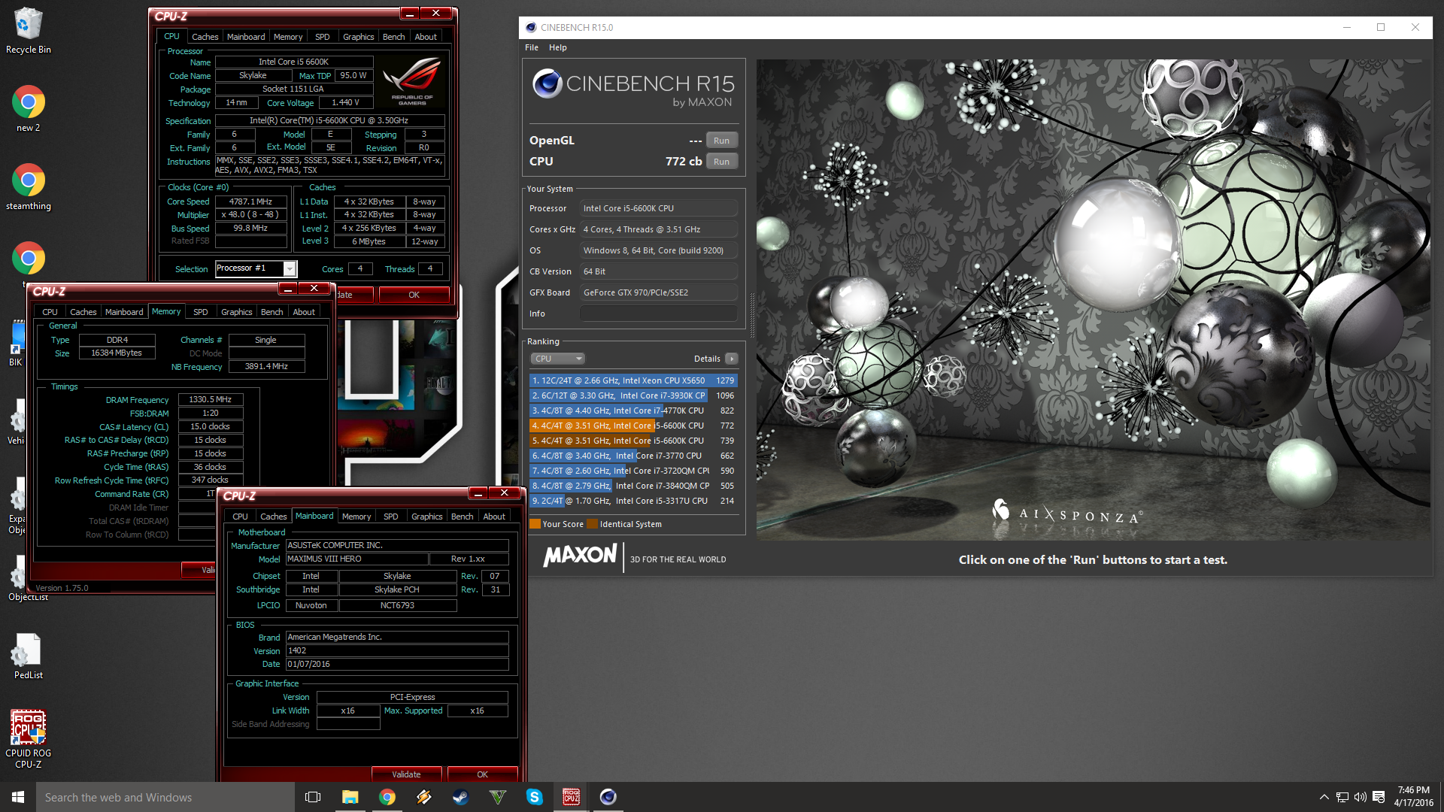Click the MAXIMUS VIII HERO model field
This screenshot has height=812, width=1444.
point(356,559)
